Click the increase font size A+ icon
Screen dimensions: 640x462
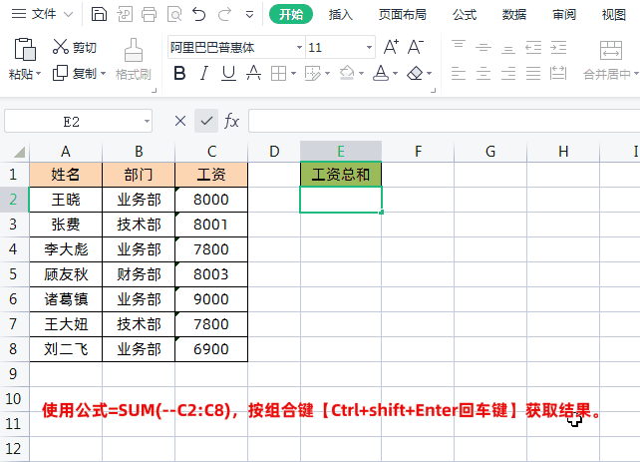[x=391, y=47]
